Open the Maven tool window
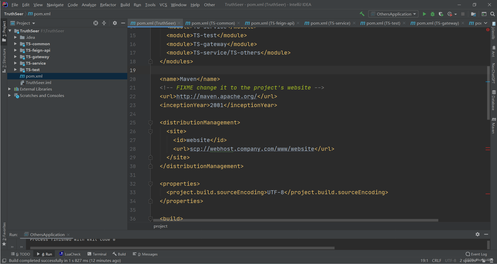 tap(494, 125)
